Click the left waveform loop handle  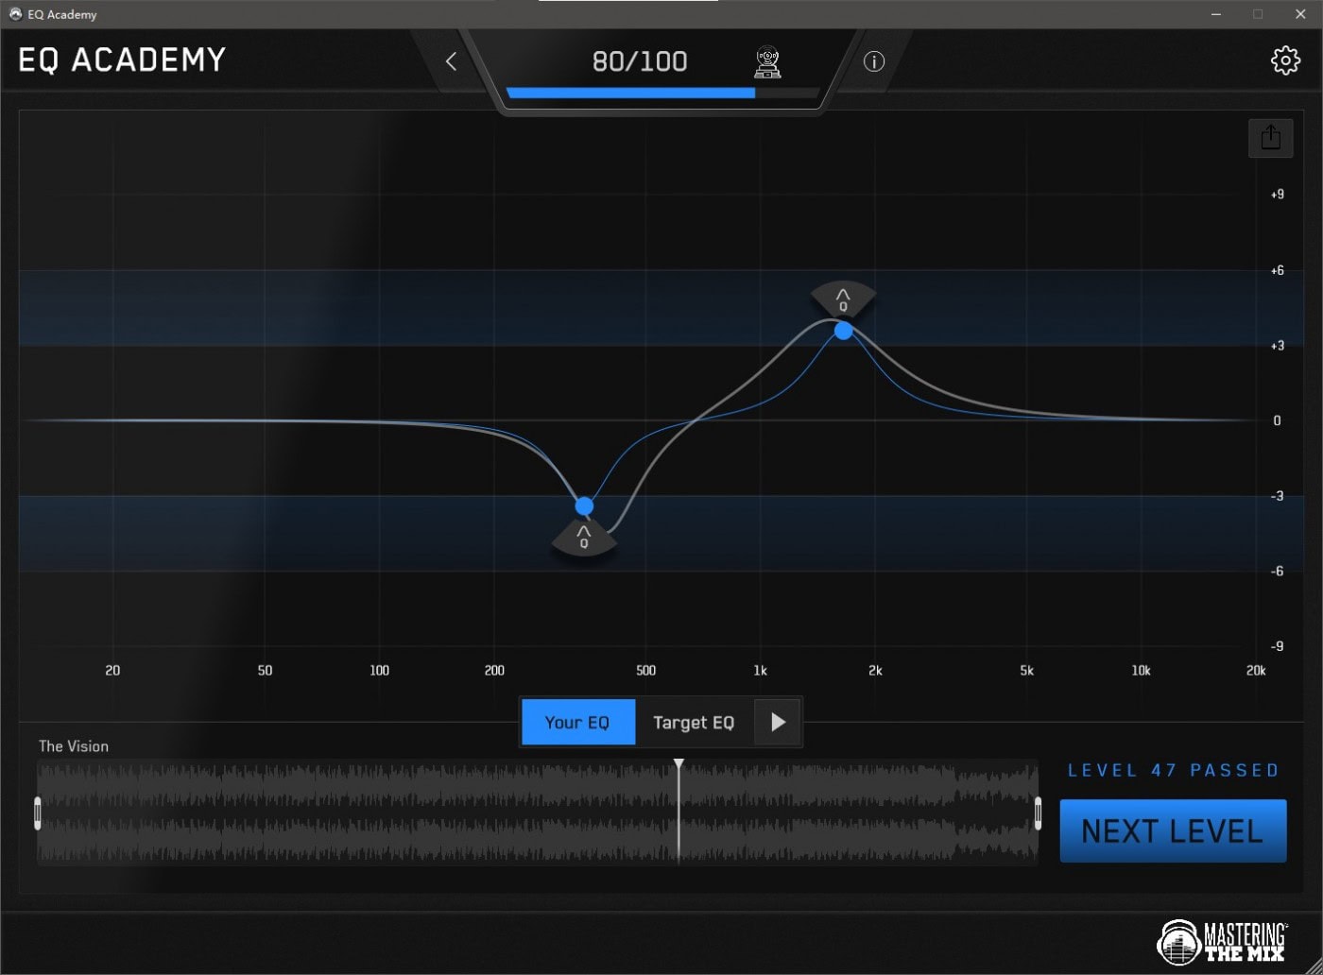(38, 812)
